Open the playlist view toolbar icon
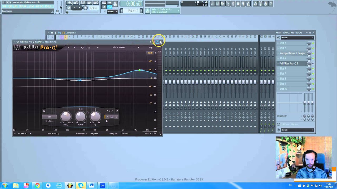Viewport: 337px width, 189px height. pos(212,4)
